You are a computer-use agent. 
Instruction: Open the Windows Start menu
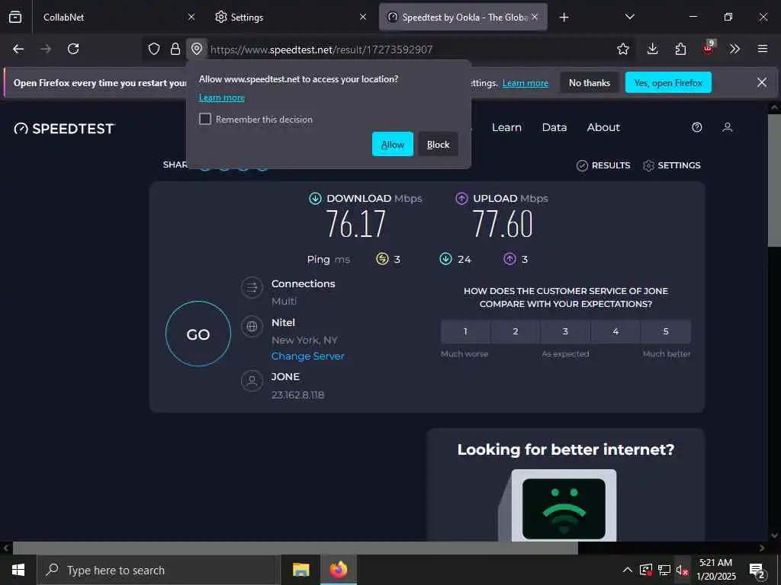(x=18, y=570)
